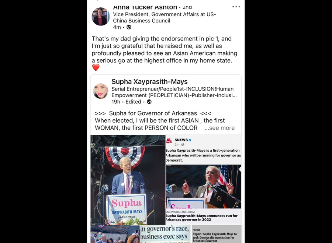Open the three-dot post options menu
This screenshot has width=332, height=243.
[x=236, y=7]
